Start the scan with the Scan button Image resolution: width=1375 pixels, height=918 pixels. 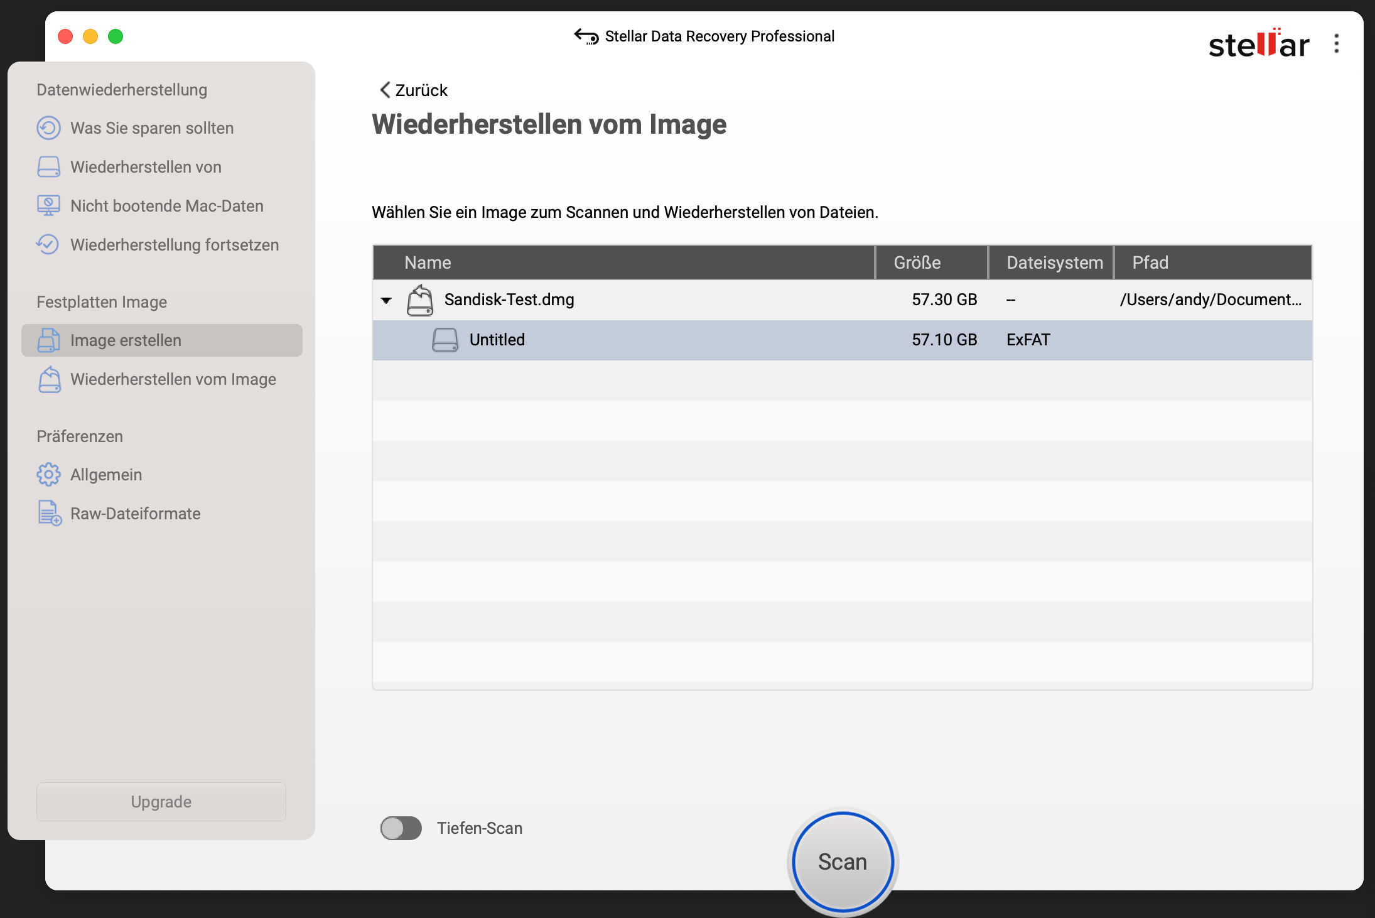(x=843, y=861)
